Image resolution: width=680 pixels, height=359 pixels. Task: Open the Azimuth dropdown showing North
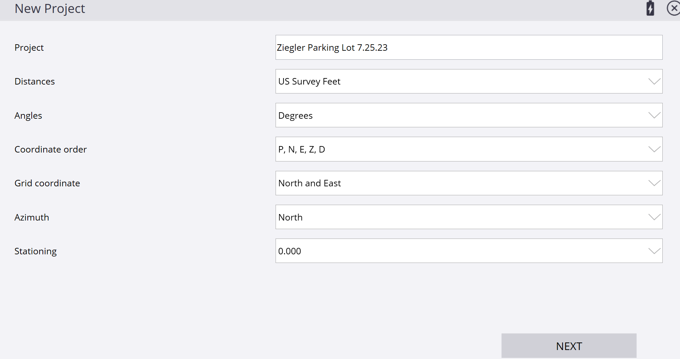(x=469, y=217)
